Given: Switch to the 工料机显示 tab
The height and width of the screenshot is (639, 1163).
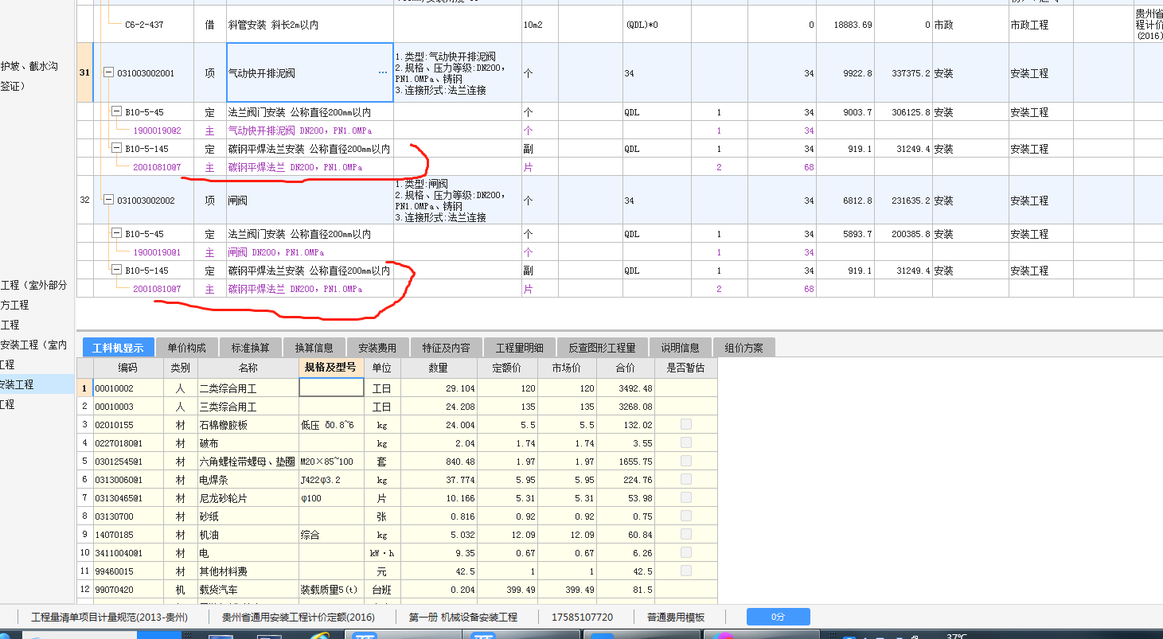Looking at the screenshot, I should (118, 348).
